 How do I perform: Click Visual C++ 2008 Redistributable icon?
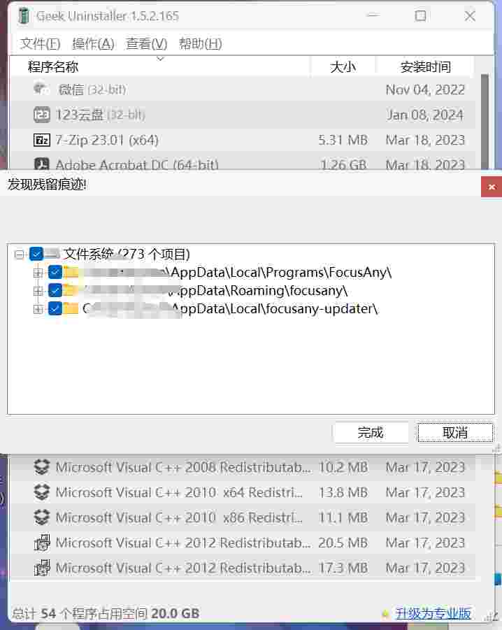click(x=42, y=467)
